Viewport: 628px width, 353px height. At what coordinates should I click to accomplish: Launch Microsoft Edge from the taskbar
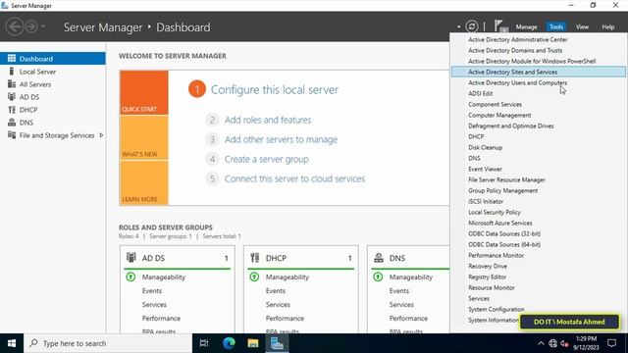229,343
